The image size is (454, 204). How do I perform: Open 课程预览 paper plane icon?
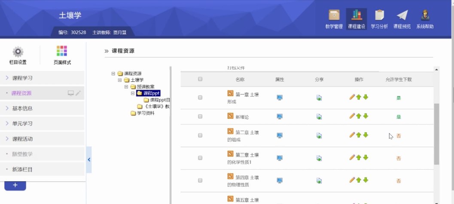(402, 15)
